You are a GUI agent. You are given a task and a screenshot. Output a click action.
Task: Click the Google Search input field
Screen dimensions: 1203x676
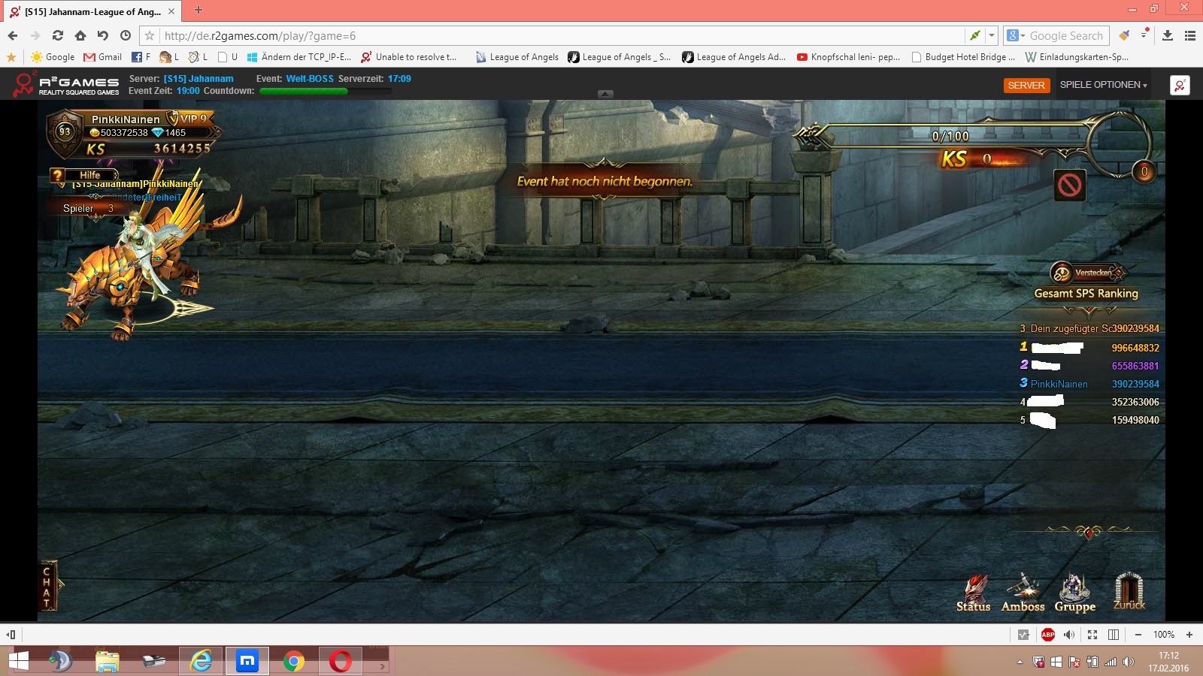click(x=1066, y=35)
